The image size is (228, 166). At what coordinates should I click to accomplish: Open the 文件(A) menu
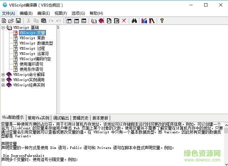click(9, 13)
